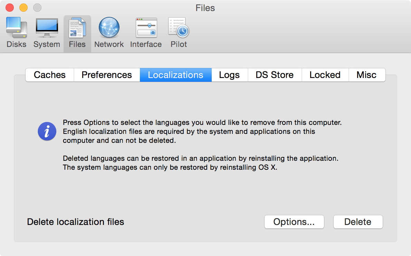Switch to the Caches tab

pyautogui.click(x=50, y=75)
